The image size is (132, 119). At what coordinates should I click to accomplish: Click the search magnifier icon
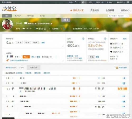click(x=128, y=16)
